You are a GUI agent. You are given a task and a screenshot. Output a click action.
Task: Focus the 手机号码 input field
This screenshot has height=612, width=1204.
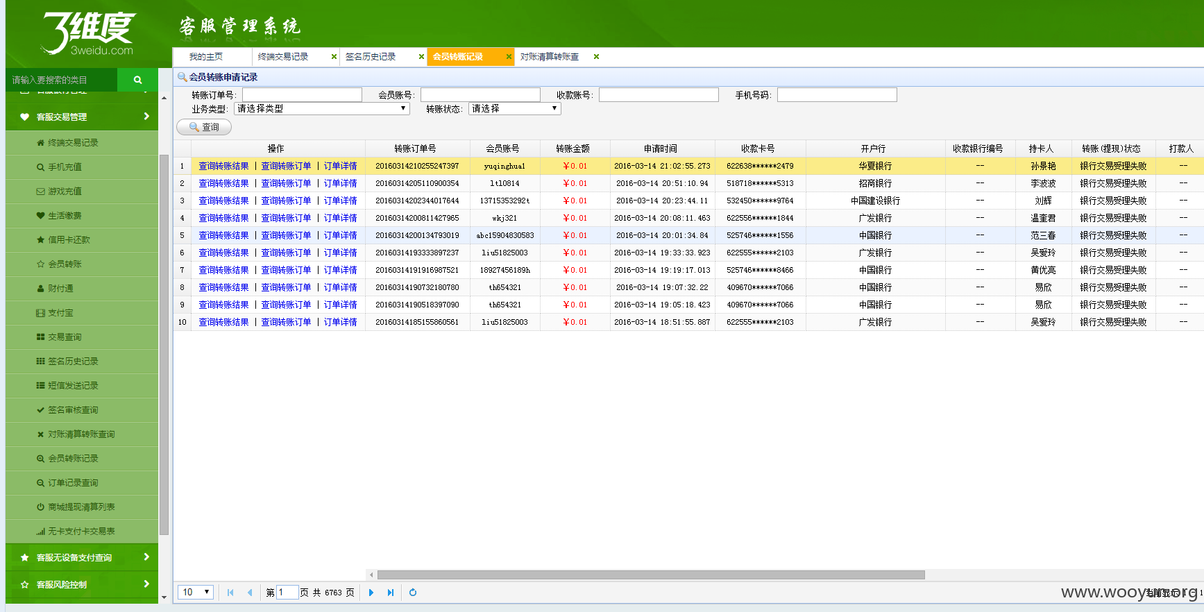pyautogui.click(x=837, y=95)
